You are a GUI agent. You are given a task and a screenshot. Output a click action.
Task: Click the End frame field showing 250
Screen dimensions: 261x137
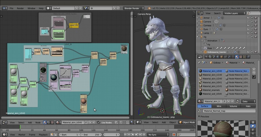[x=92, y=134]
